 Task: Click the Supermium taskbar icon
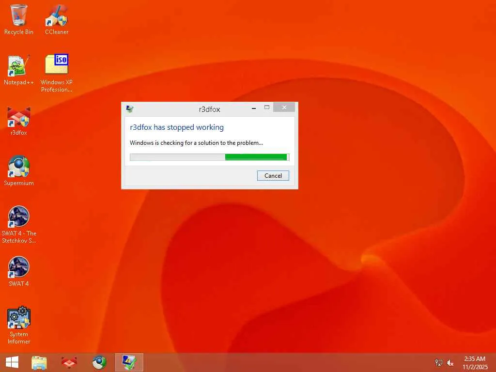(x=99, y=362)
